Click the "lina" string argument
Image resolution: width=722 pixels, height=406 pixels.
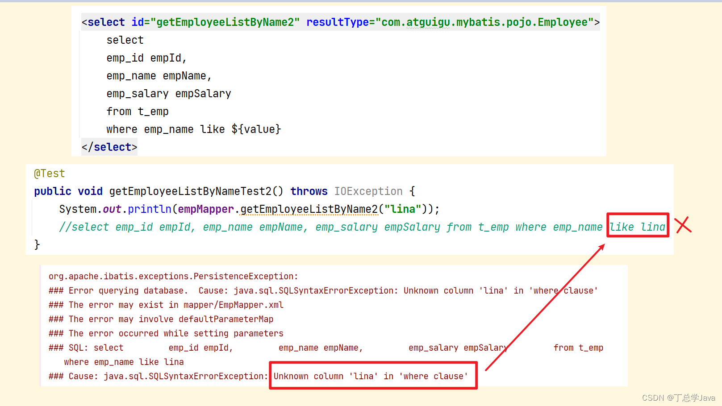(403, 209)
